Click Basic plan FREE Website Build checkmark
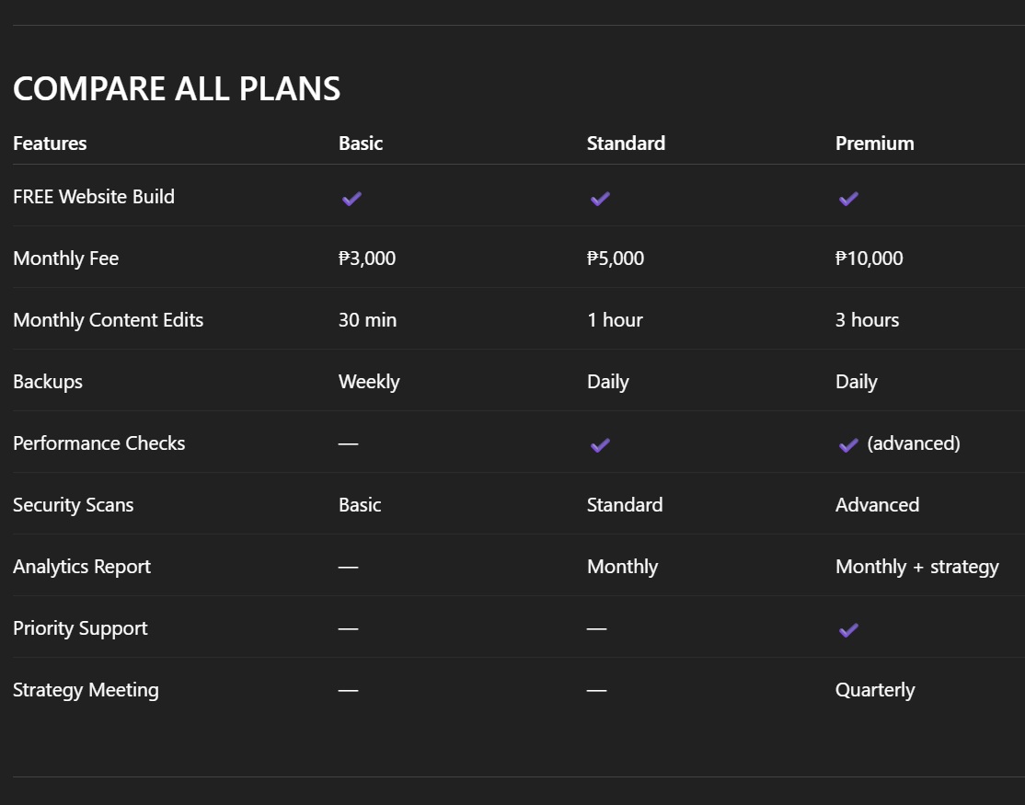 (351, 198)
